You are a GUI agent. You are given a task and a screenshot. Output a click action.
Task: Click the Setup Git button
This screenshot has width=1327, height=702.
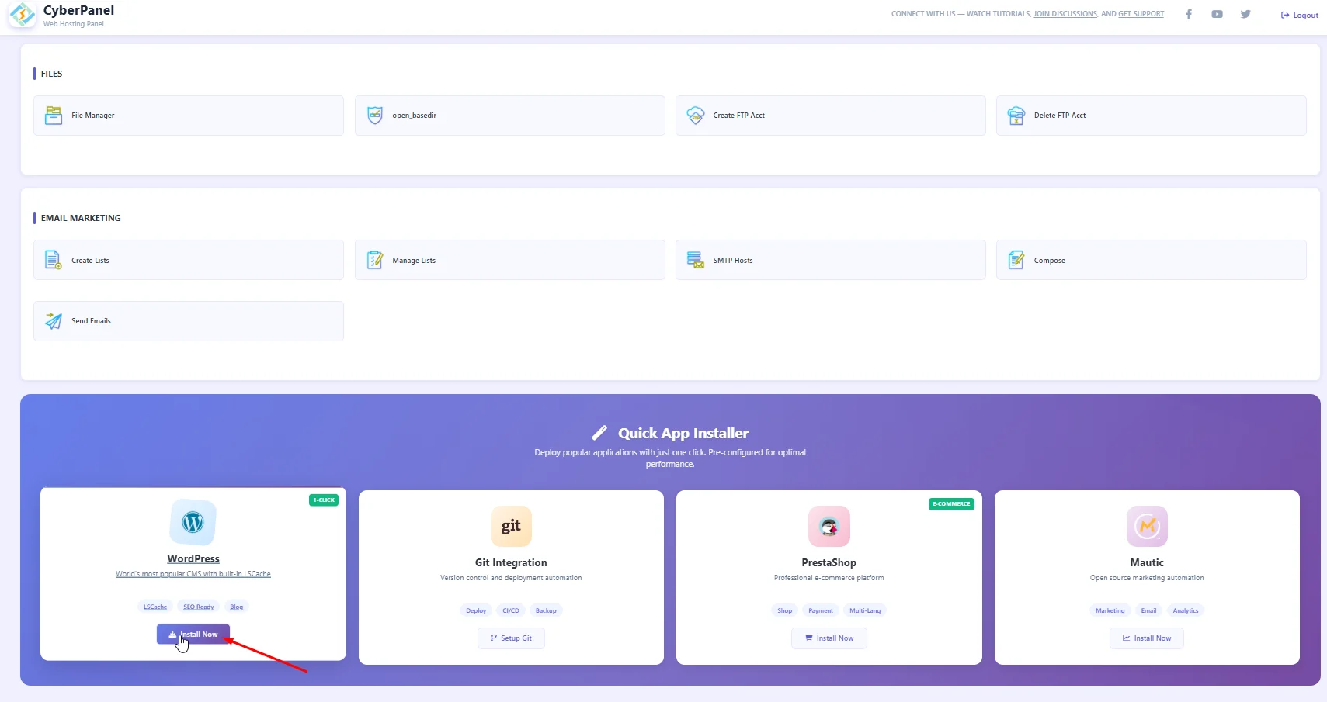(x=511, y=638)
